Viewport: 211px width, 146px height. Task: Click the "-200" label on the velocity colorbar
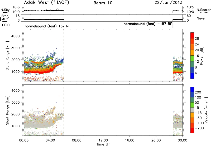199,128
